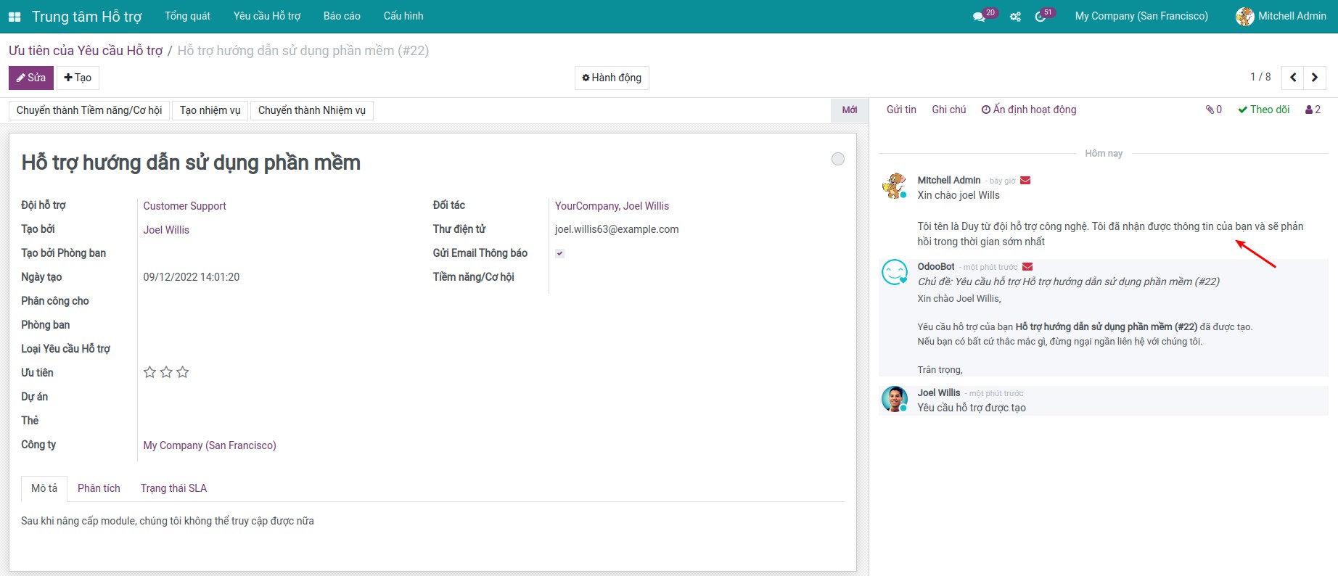This screenshot has width=1338, height=576.
Task: Click the Sửa edit button
Action: click(31, 78)
